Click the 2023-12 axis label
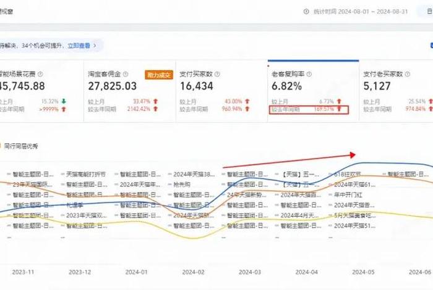Viewport: 433px width, 290px height. click(80, 272)
